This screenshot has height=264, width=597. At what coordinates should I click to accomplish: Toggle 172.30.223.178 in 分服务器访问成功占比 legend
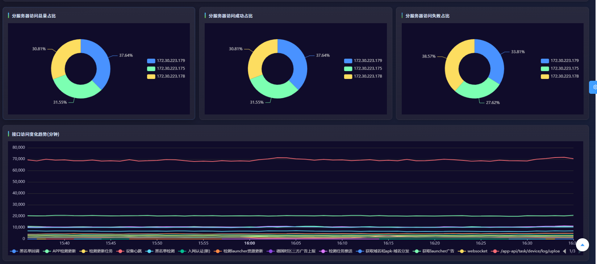pos(363,76)
